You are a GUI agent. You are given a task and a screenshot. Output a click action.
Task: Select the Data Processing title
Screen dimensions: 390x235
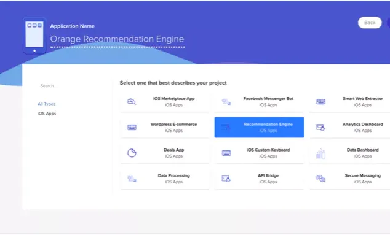click(174, 175)
